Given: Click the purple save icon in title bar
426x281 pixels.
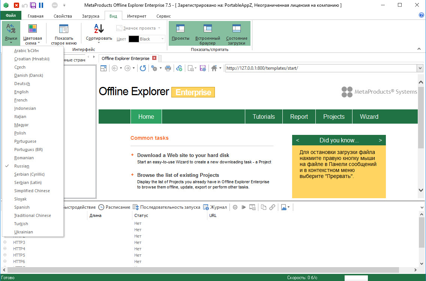Looking at the screenshot, I should point(33,5).
